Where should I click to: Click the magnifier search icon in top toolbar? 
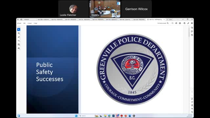[168, 23]
